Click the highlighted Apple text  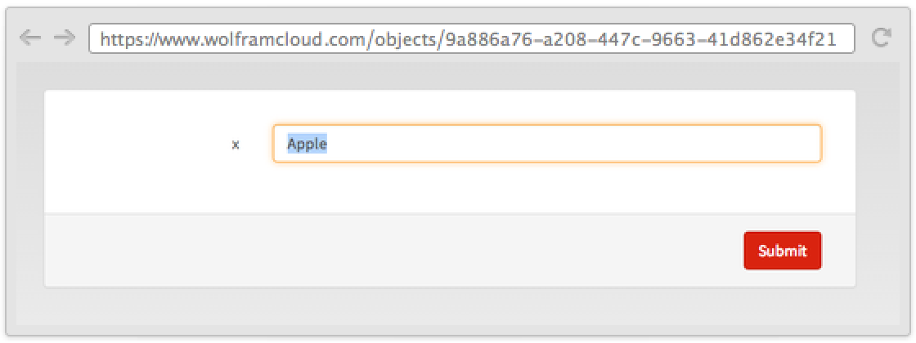click(307, 144)
